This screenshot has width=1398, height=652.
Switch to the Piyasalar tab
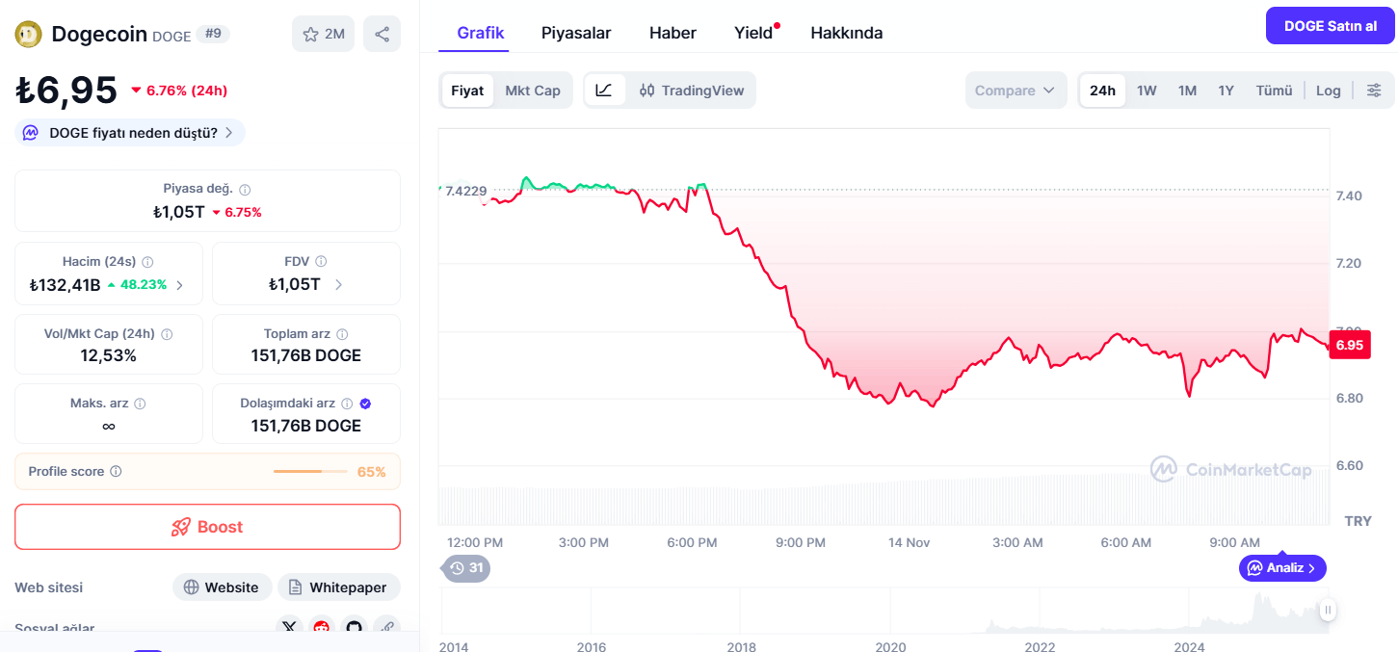tap(576, 33)
